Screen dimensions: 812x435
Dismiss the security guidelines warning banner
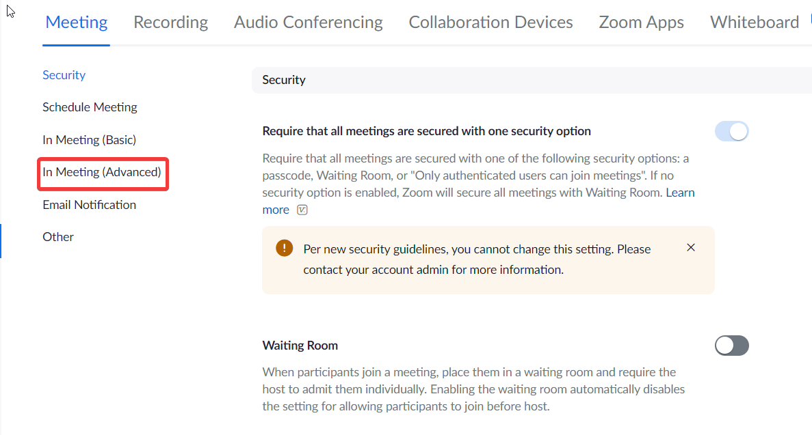coord(691,247)
